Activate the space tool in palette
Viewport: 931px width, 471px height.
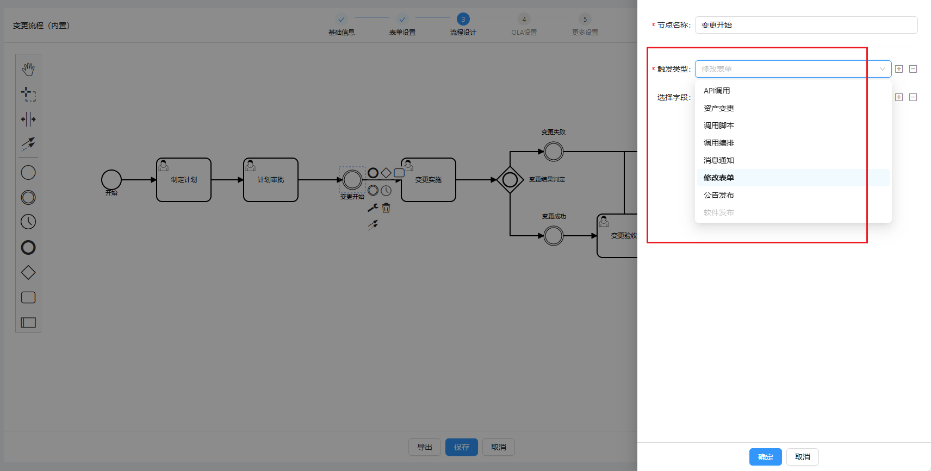tap(28, 119)
